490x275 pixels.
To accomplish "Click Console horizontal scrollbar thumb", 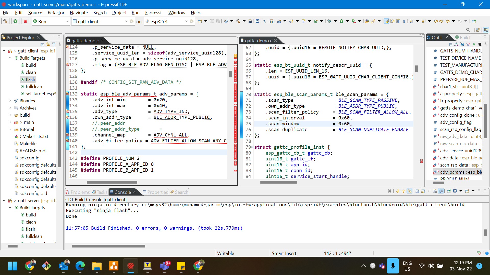I will [x=108, y=246].
